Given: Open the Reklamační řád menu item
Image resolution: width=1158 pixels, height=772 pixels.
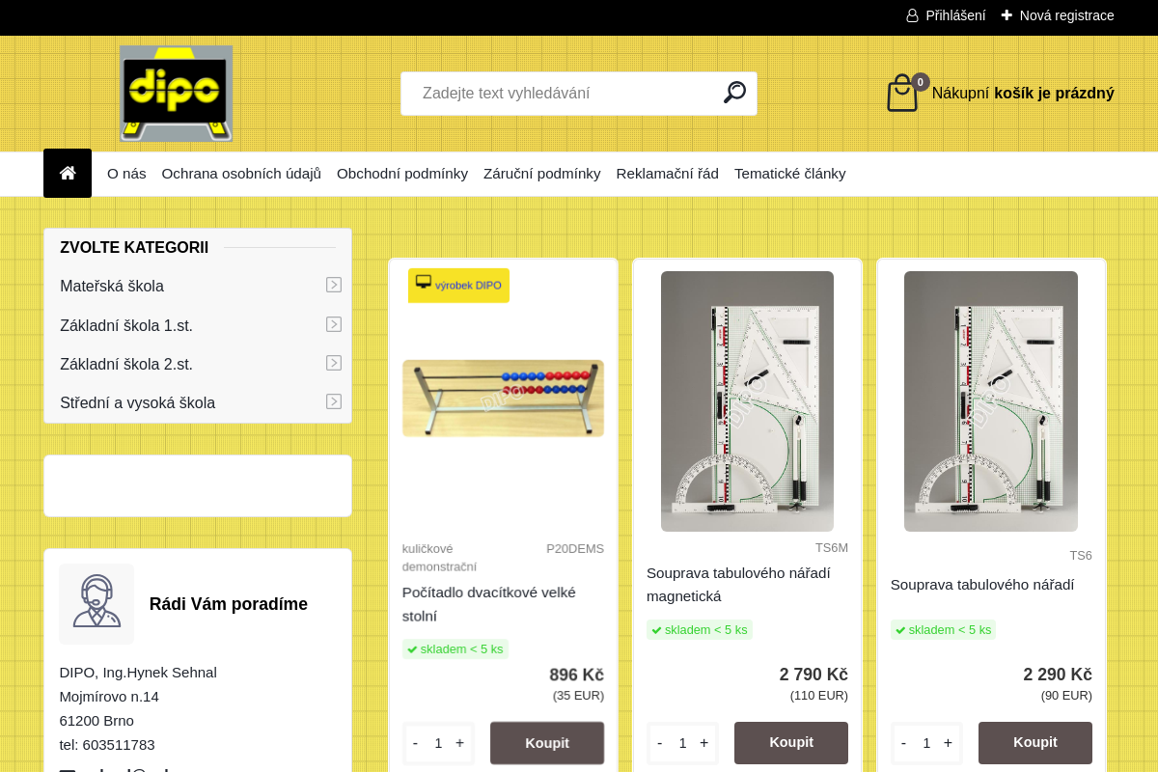Looking at the screenshot, I should pyautogui.click(x=667, y=174).
